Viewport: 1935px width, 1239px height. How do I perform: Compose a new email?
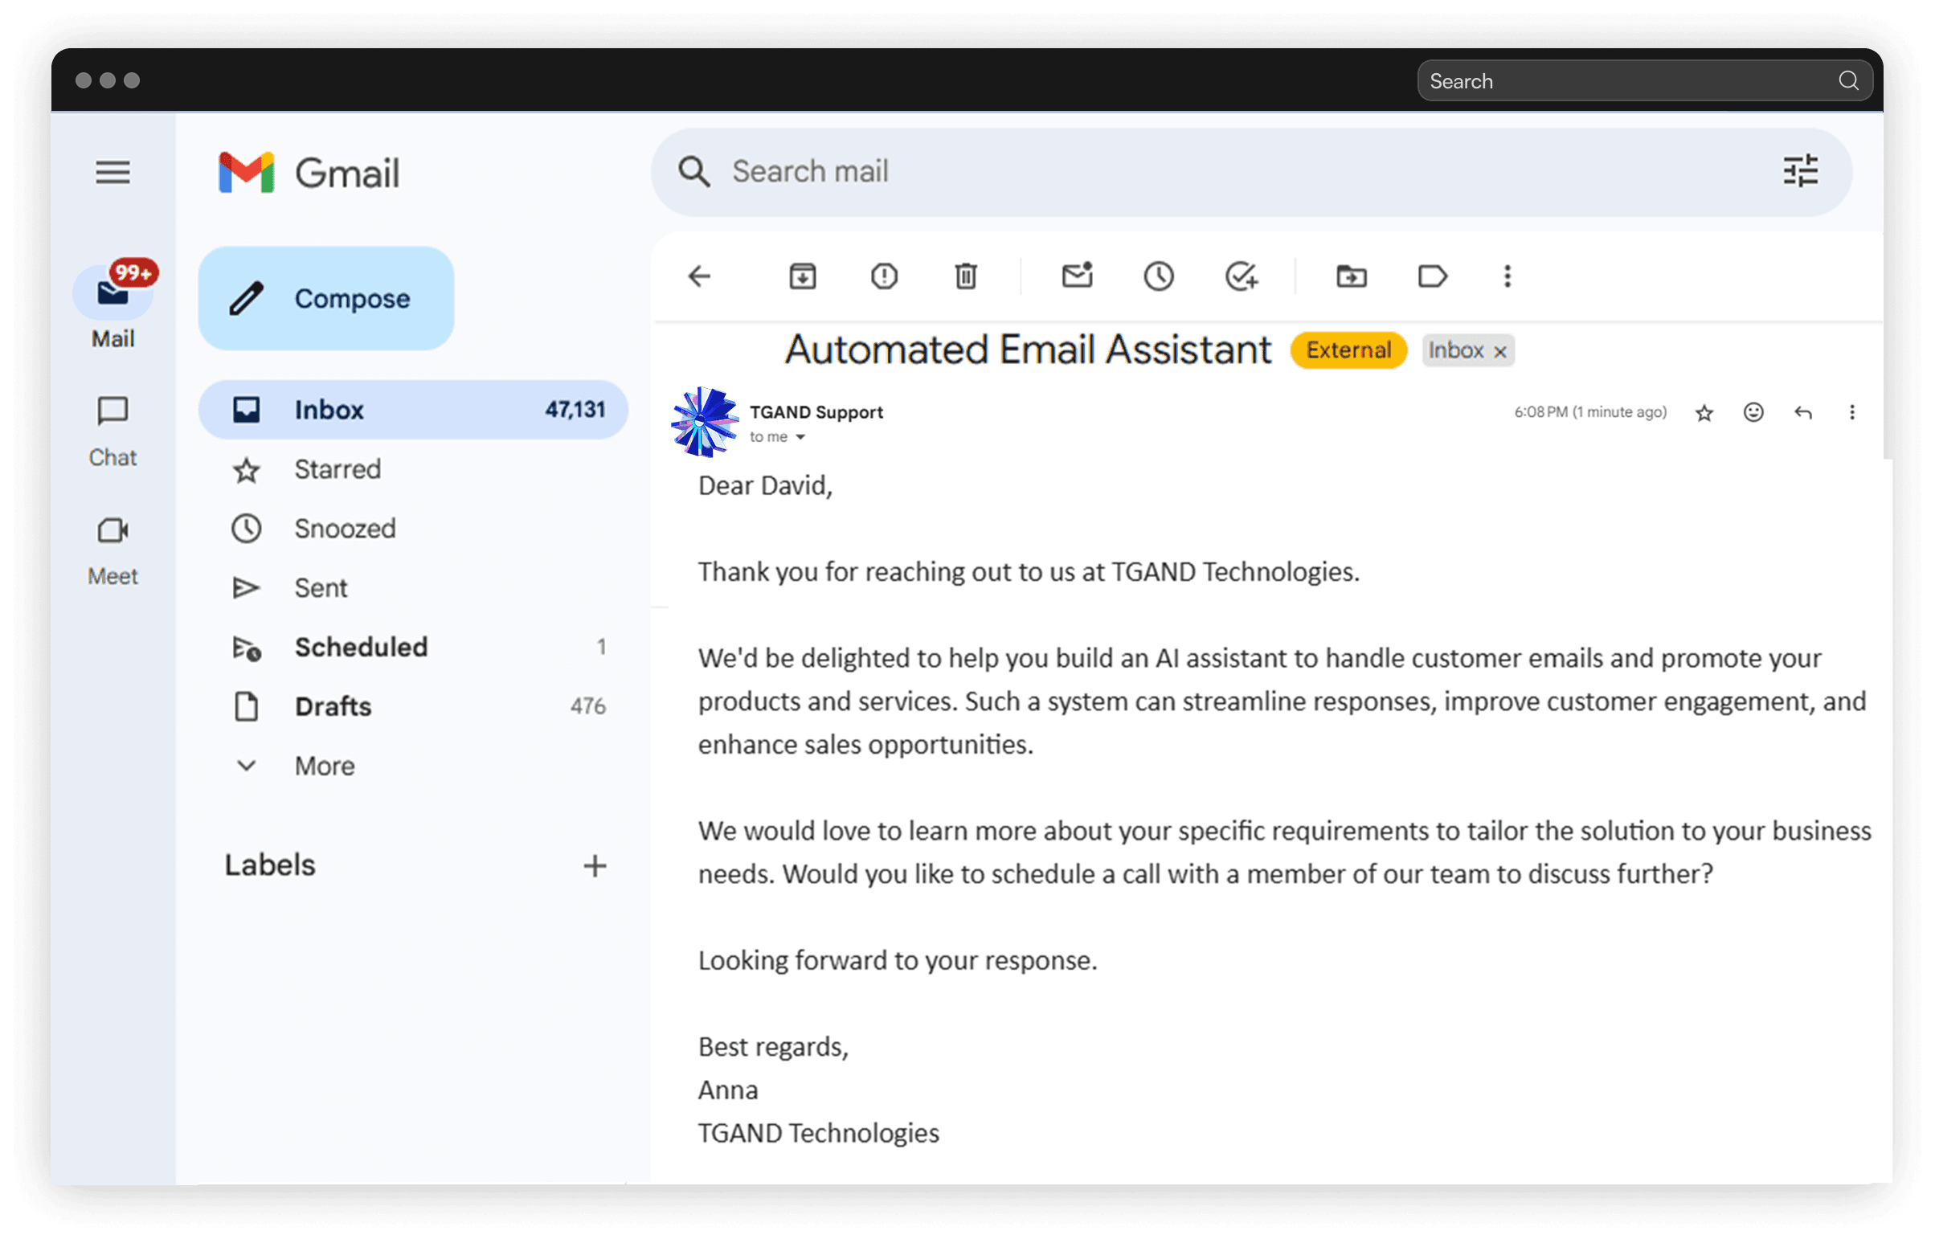[326, 298]
